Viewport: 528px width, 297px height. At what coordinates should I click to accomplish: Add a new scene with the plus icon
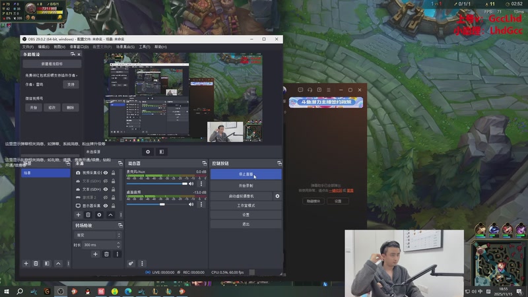pos(26,263)
